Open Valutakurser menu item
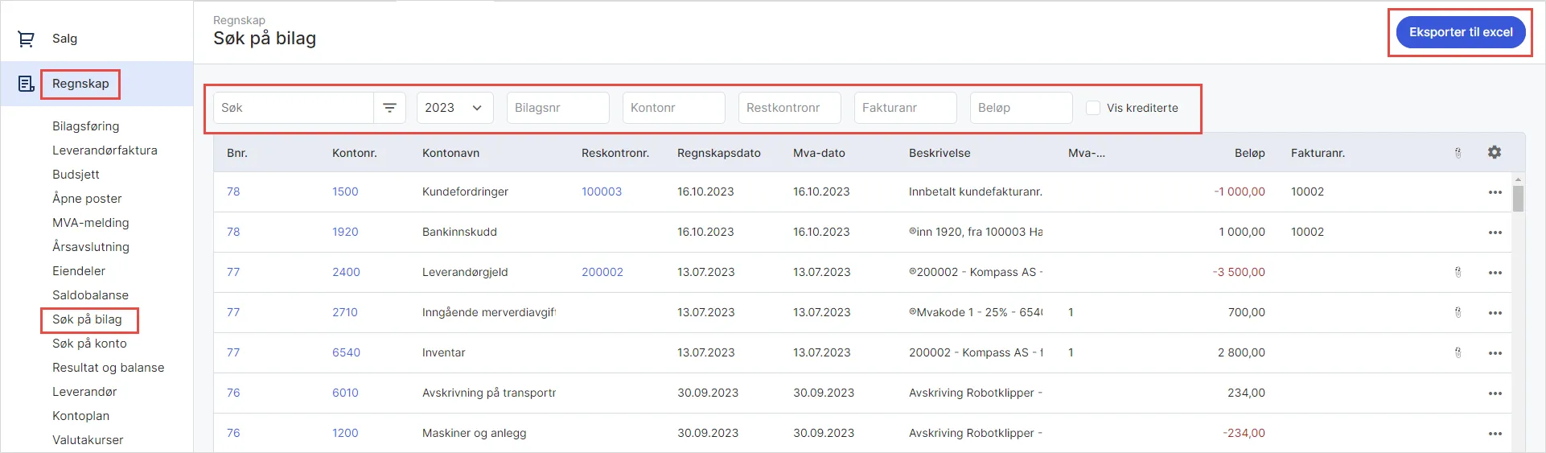This screenshot has width=1546, height=453. (88, 440)
